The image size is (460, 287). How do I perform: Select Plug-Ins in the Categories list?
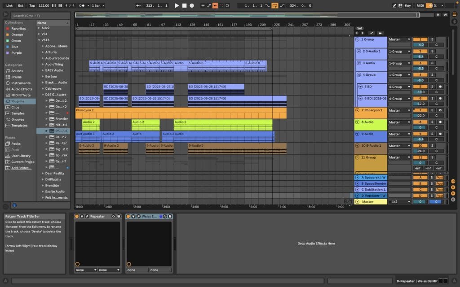click(18, 101)
